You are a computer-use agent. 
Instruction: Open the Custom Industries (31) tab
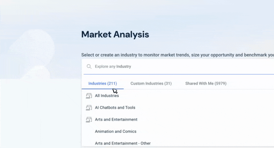151,84
